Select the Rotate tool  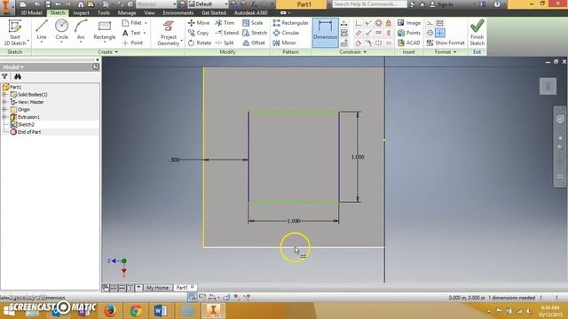tap(199, 43)
